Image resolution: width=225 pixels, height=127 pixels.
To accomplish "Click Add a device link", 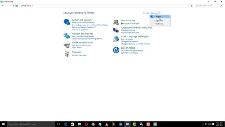I will [x=77, y=48].
